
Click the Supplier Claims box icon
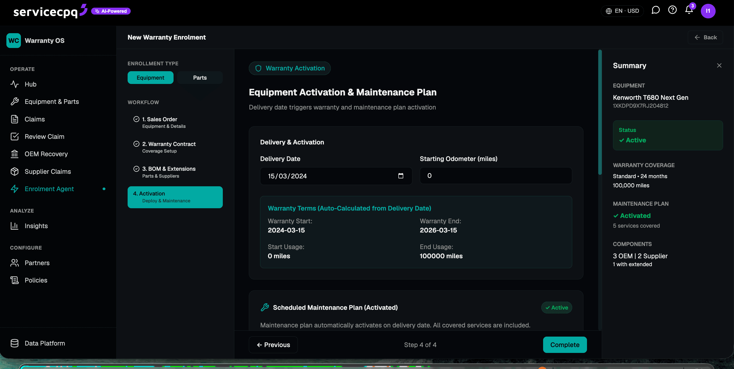pos(15,171)
